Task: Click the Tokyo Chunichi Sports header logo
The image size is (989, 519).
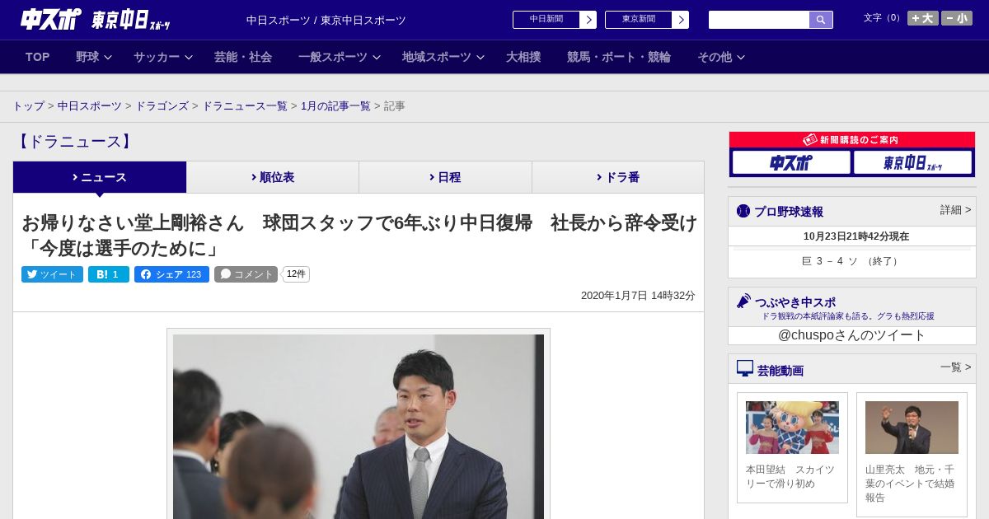Action: [131, 20]
